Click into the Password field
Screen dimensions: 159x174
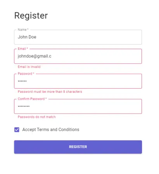78,81
